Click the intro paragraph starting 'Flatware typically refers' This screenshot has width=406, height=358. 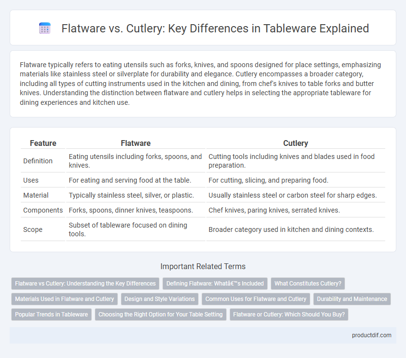coord(201,84)
